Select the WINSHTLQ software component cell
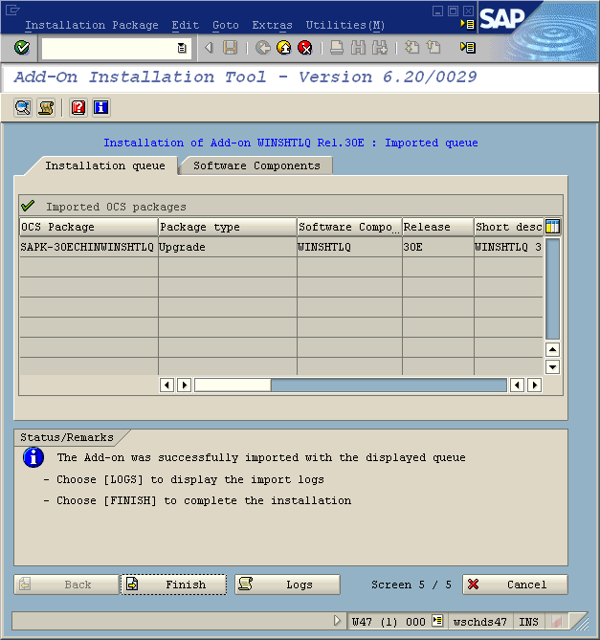This screenshot has width=600, height=640. point(349,247)
